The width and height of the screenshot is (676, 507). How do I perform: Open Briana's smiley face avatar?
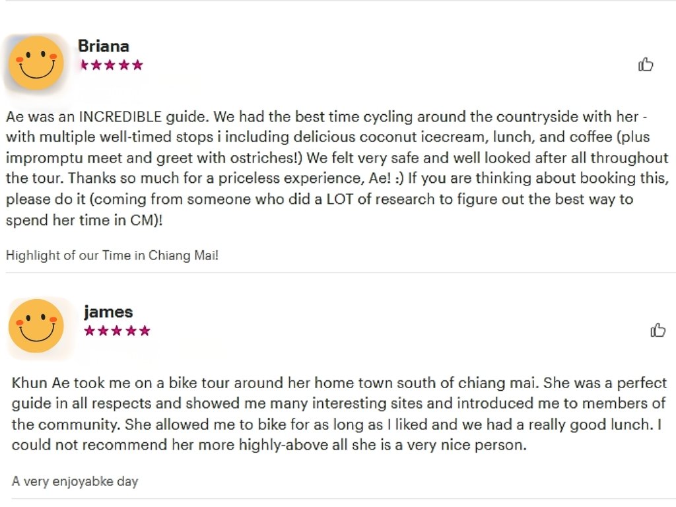(36, 63)
